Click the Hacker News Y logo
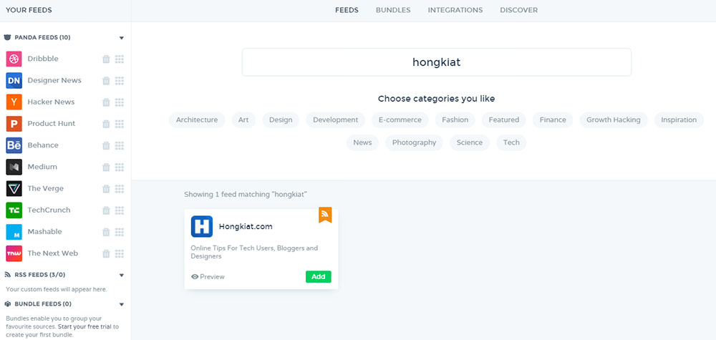This screenshot has height=340, width=716. 14,102
